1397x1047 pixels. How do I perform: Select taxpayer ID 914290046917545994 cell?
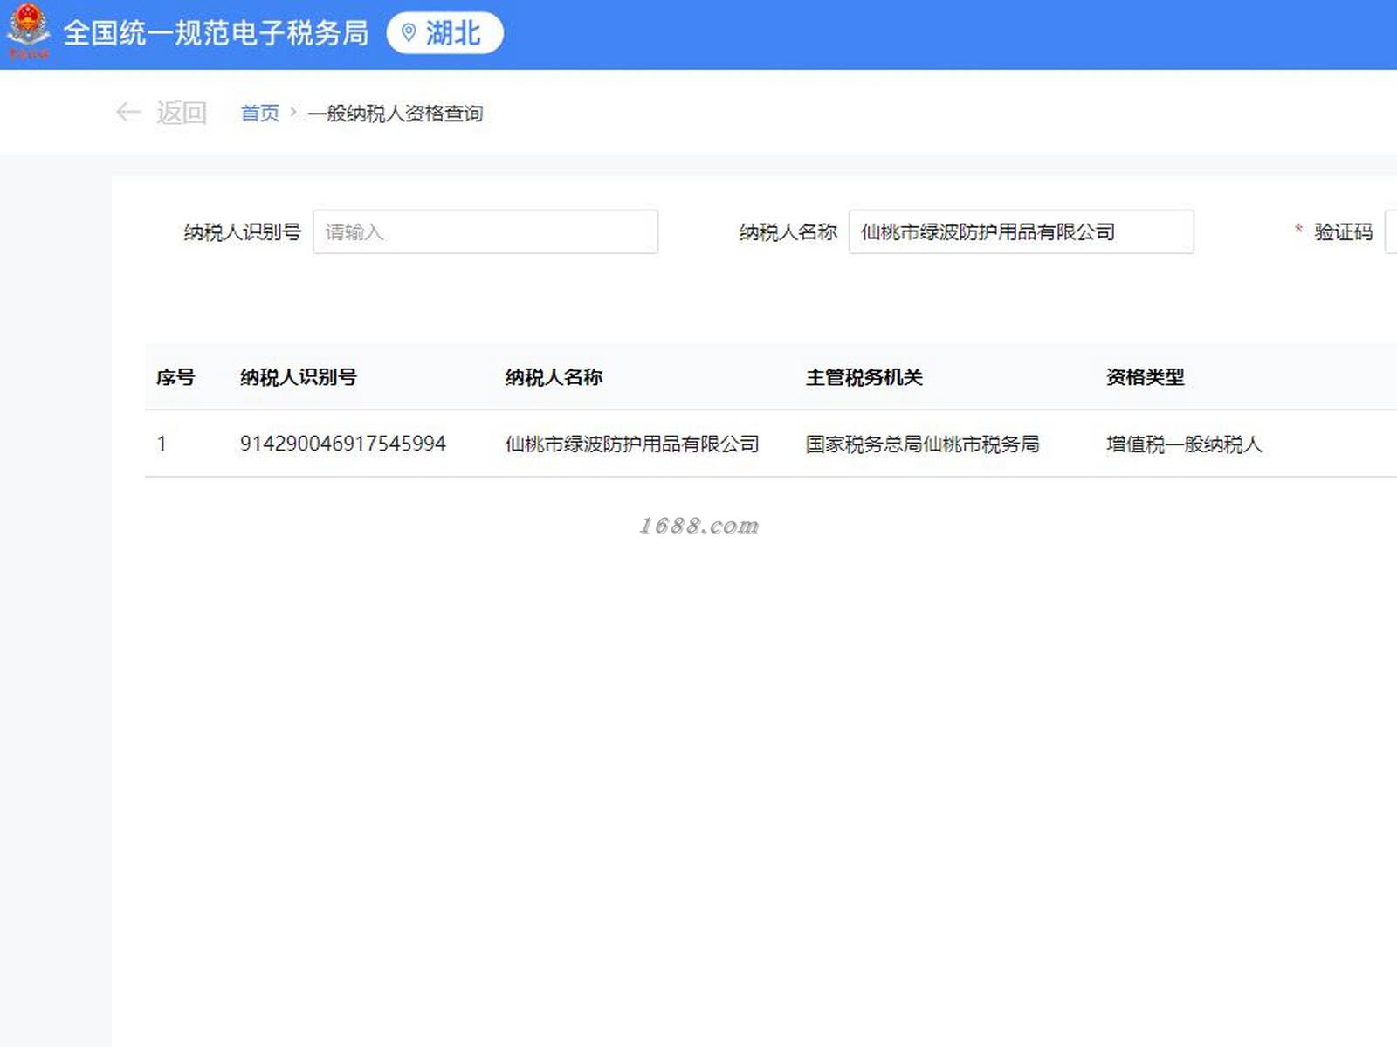pos(343,444)
